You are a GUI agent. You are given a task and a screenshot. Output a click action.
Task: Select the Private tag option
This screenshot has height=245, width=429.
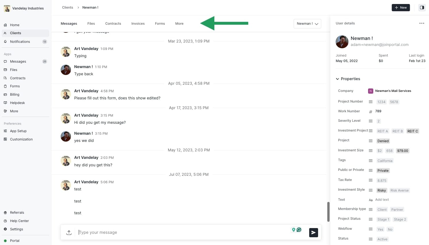(x=383, y=171)
